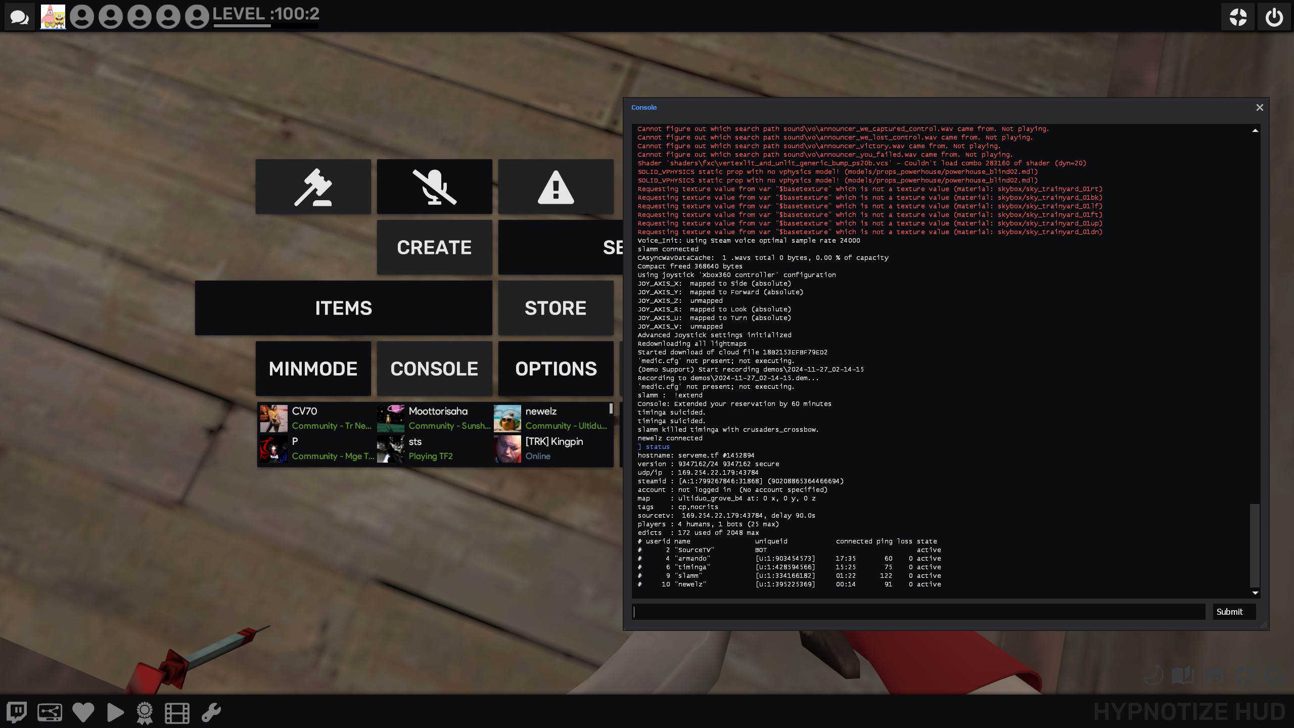Viewport: 1294px width, 728px height.
Task: Click the console command input field
Action: click(x=918, y=612)
